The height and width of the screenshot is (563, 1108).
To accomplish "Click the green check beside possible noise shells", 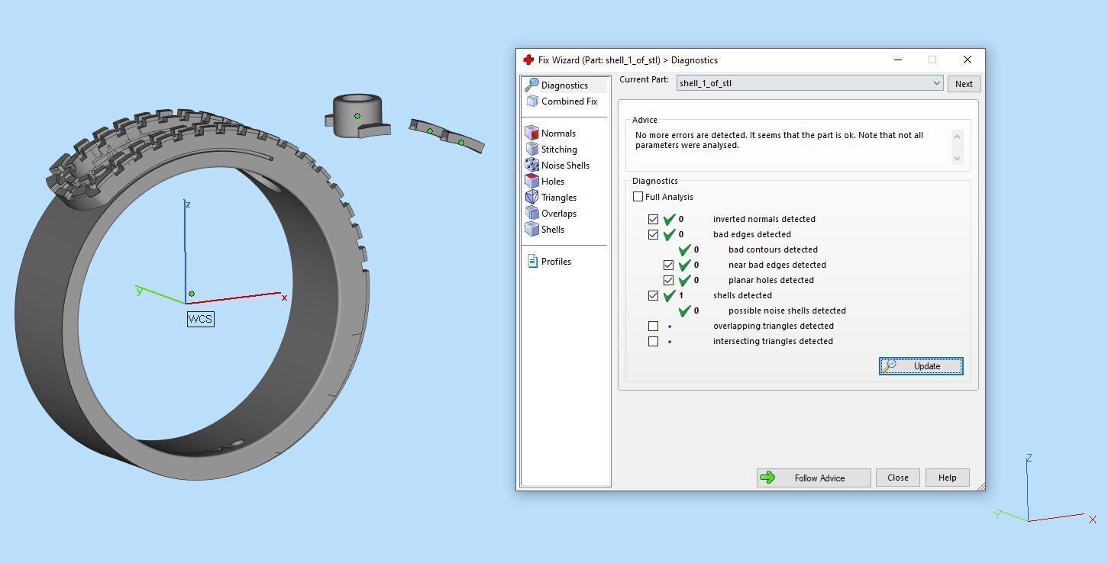I will 685,310.
